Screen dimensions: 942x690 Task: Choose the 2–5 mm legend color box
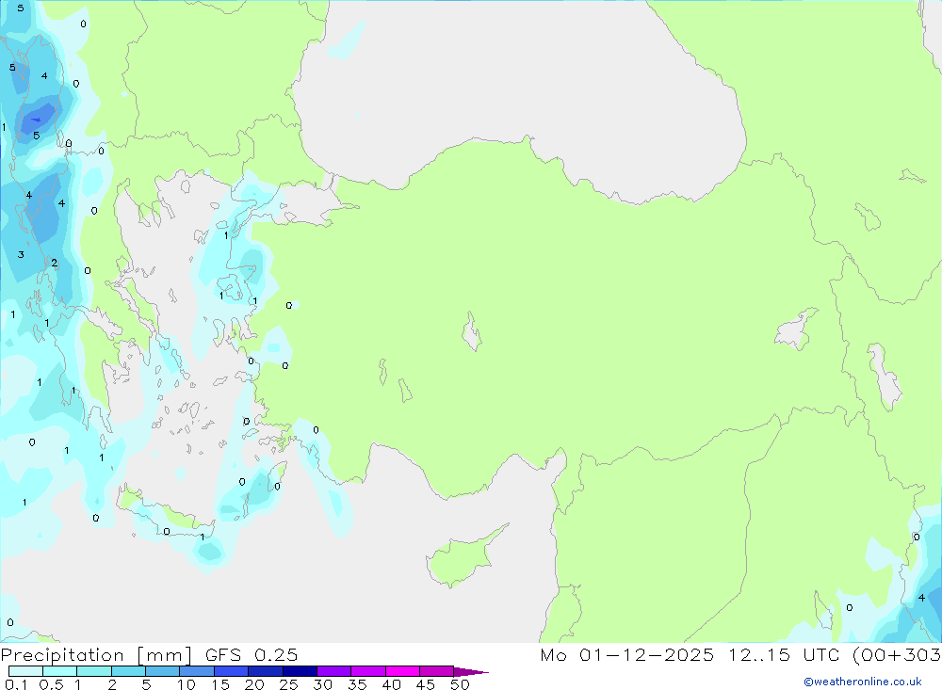point(128,671)
